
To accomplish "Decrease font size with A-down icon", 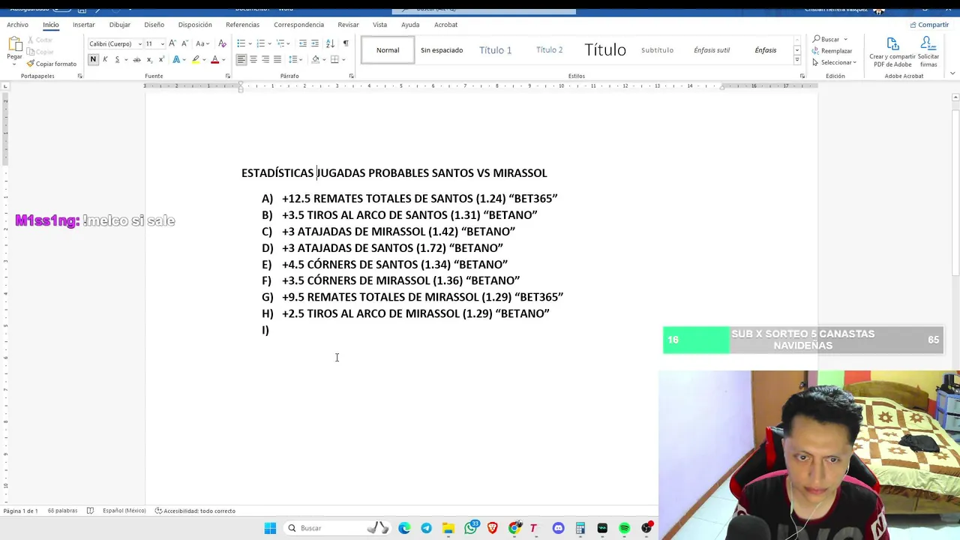I will pos(184,43).
